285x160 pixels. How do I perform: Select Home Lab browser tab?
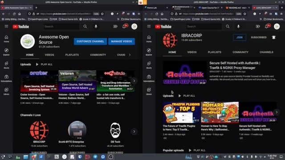pos(156,8)
